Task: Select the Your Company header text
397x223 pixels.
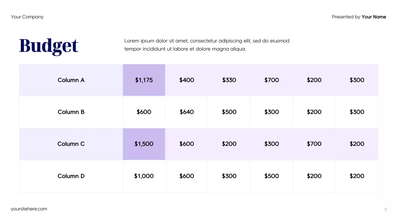Action: (27, 17)
